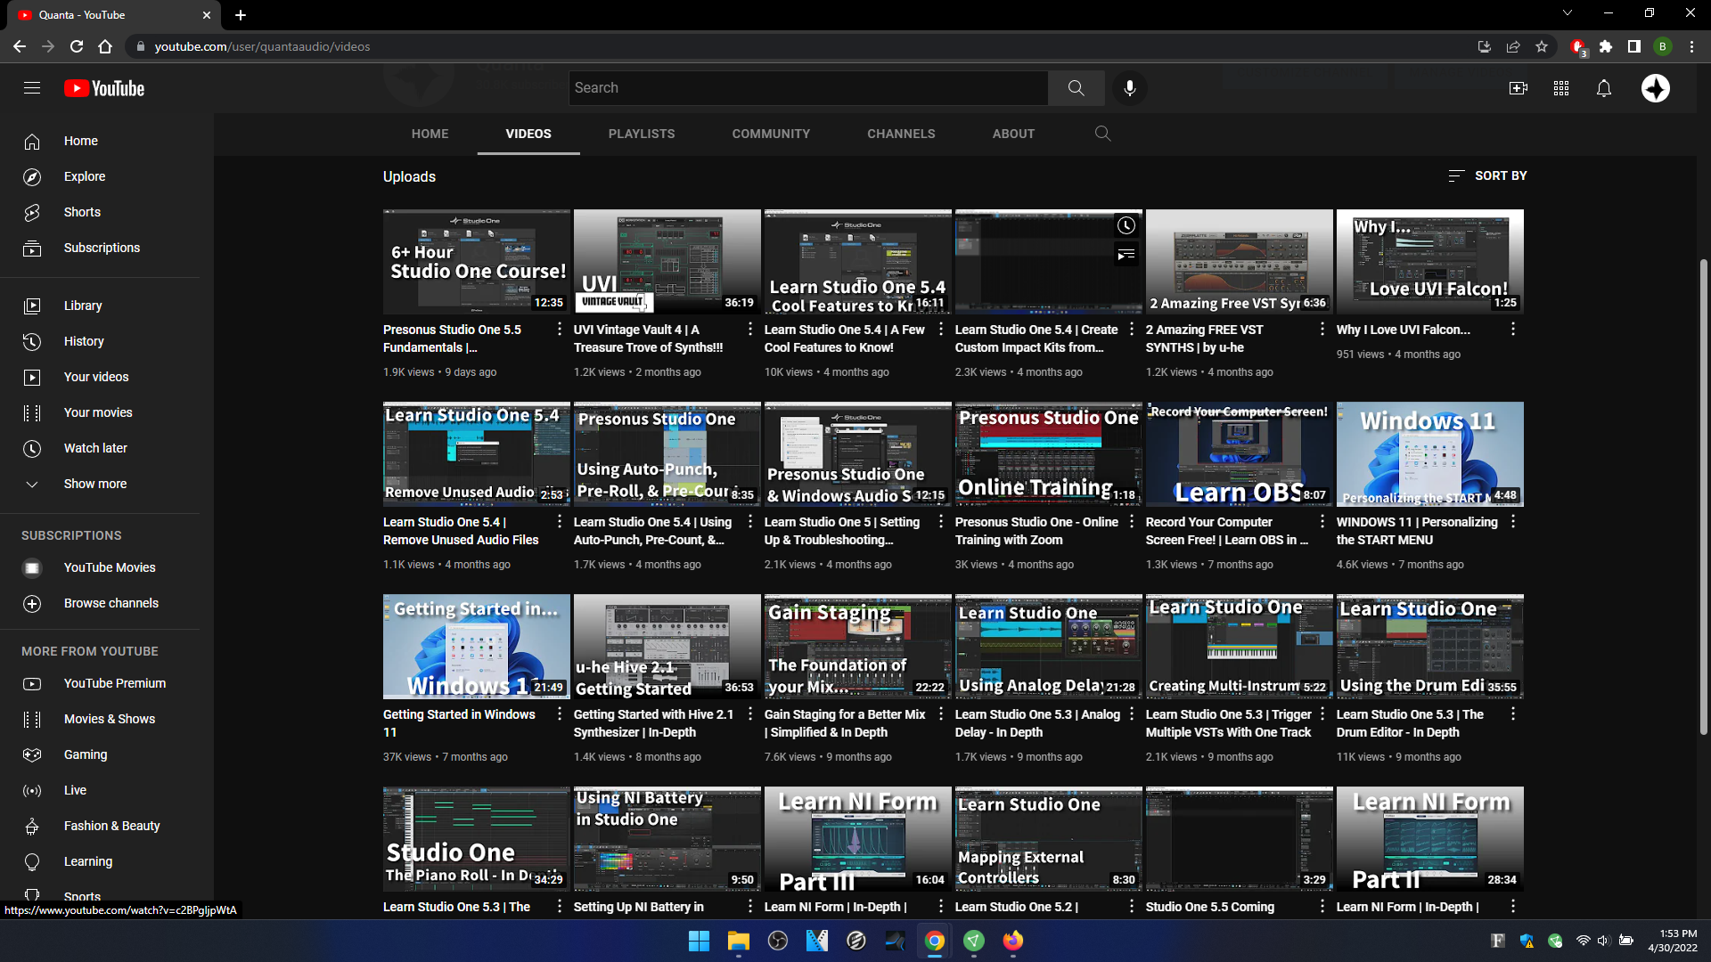The height and width of the screenshot is (962, 1711).
Task: Open the Sort By dropdown
Action: pos(1487,175)
